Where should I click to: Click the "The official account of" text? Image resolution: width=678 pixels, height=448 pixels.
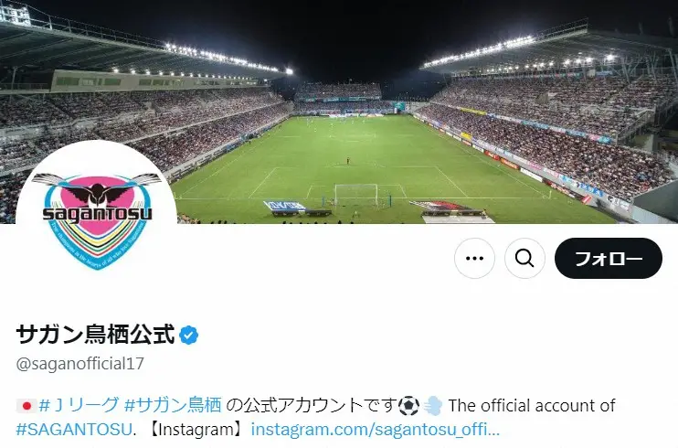pyautogui.click(x=532, y=406)
